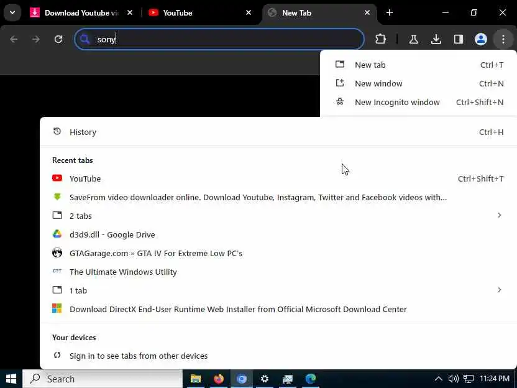The width and height of the screenshot is (517, 388).
Task: Click the New tab icon in menu
Action: 340,64
